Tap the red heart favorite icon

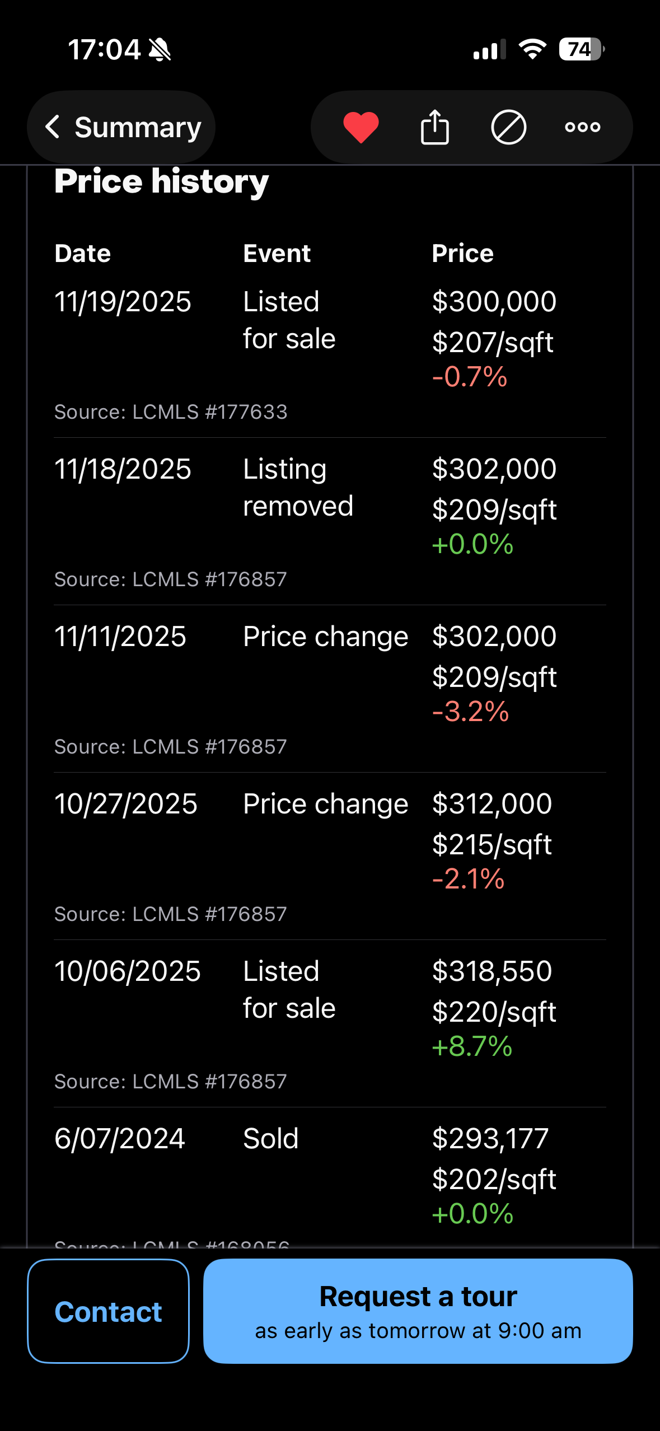pyautogui.click(x=361, y=127)
